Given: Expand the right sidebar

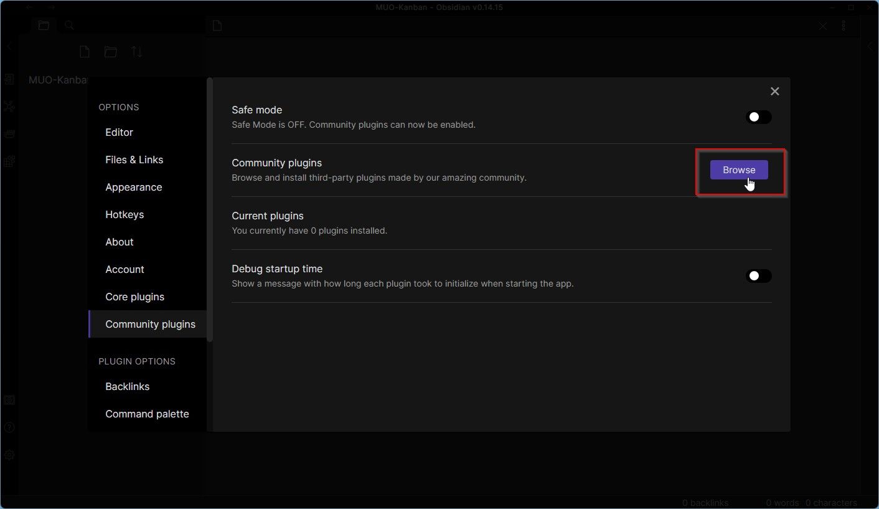Looking at the screenshot, I should click(x=870, y=45).
